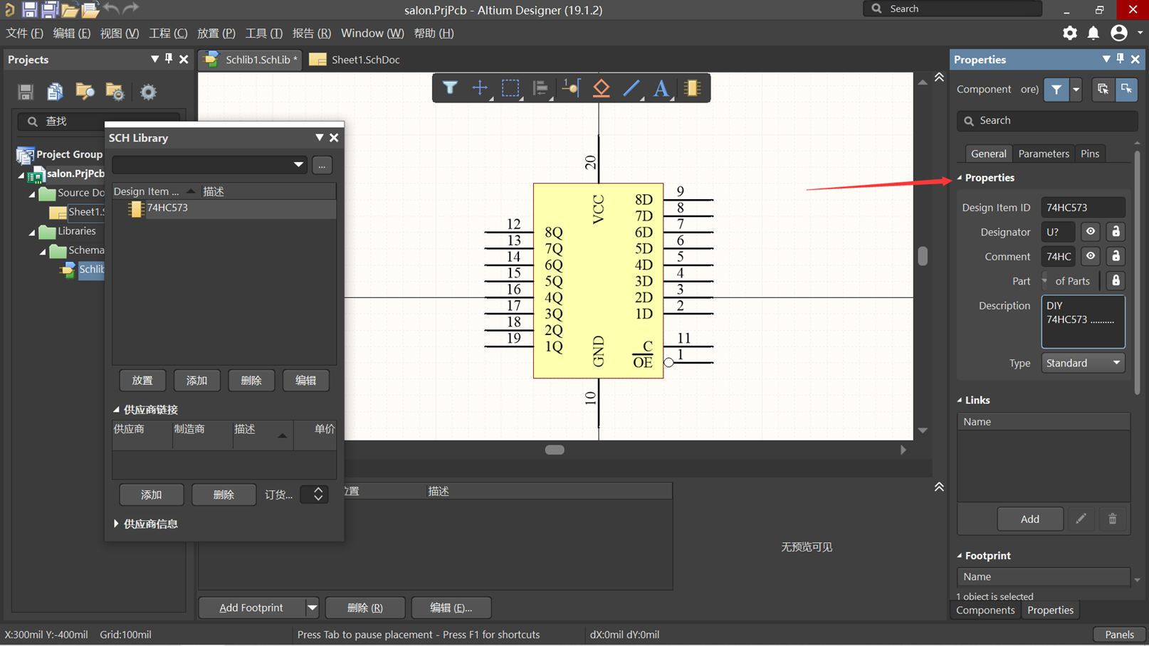1149x646 pixels.
Task: Click the horizontal scrollbar thumb below schematic
Action: [555, 450]
